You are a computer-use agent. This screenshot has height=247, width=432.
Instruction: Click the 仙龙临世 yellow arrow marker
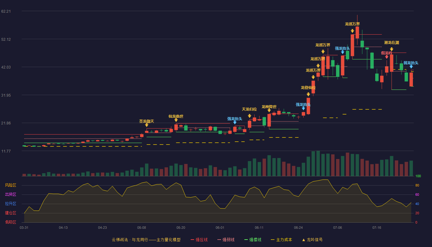pyautogui.click(x=176, y=120)
